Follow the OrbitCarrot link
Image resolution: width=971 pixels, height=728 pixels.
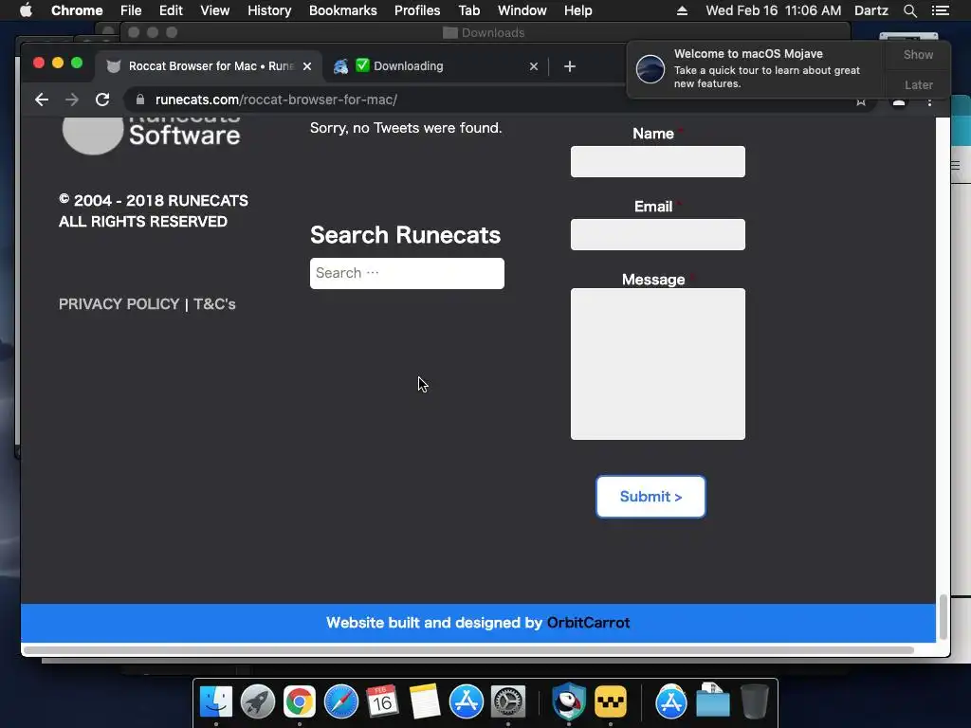pyautogui.click(x=588, y=623)
